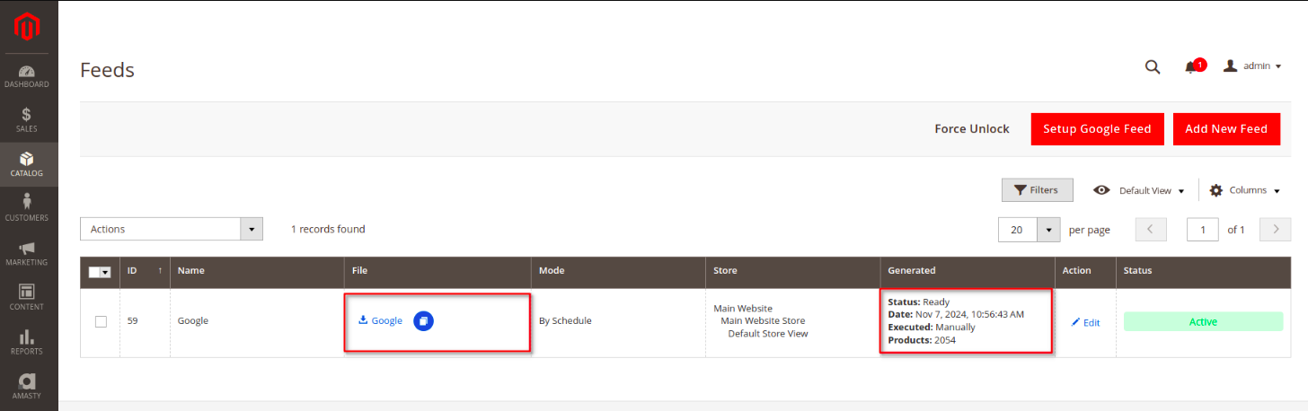Open the Columns dropdown
Viewport: 1308px width, 411px height.
pyautogui.click(x=1244, y=190)
